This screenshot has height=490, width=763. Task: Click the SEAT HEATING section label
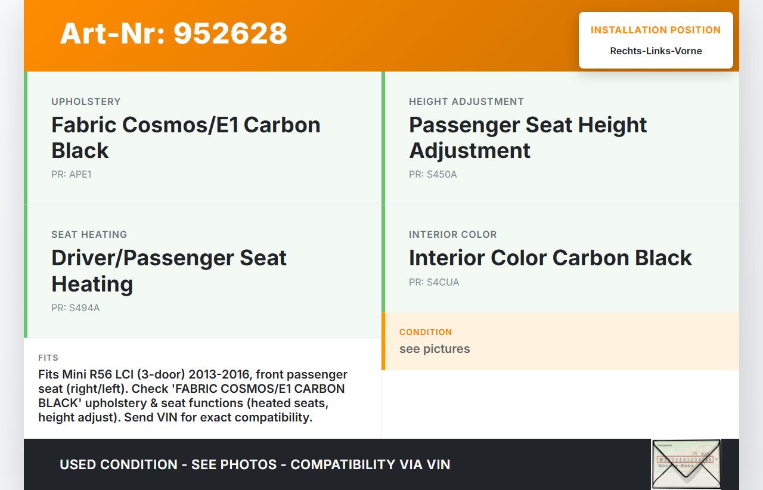coord(89,235)
